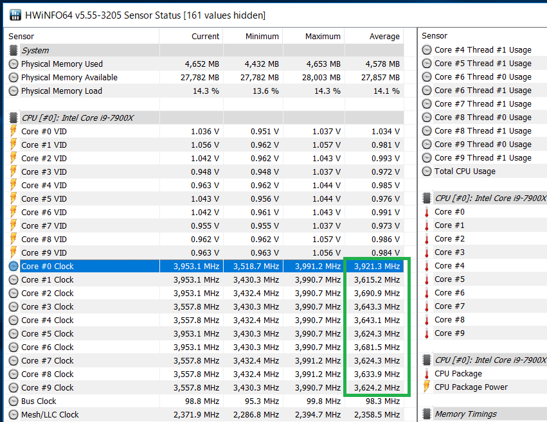Click the Average column header
This screenshot has height=422, width=547.
(x=384, y=36)
